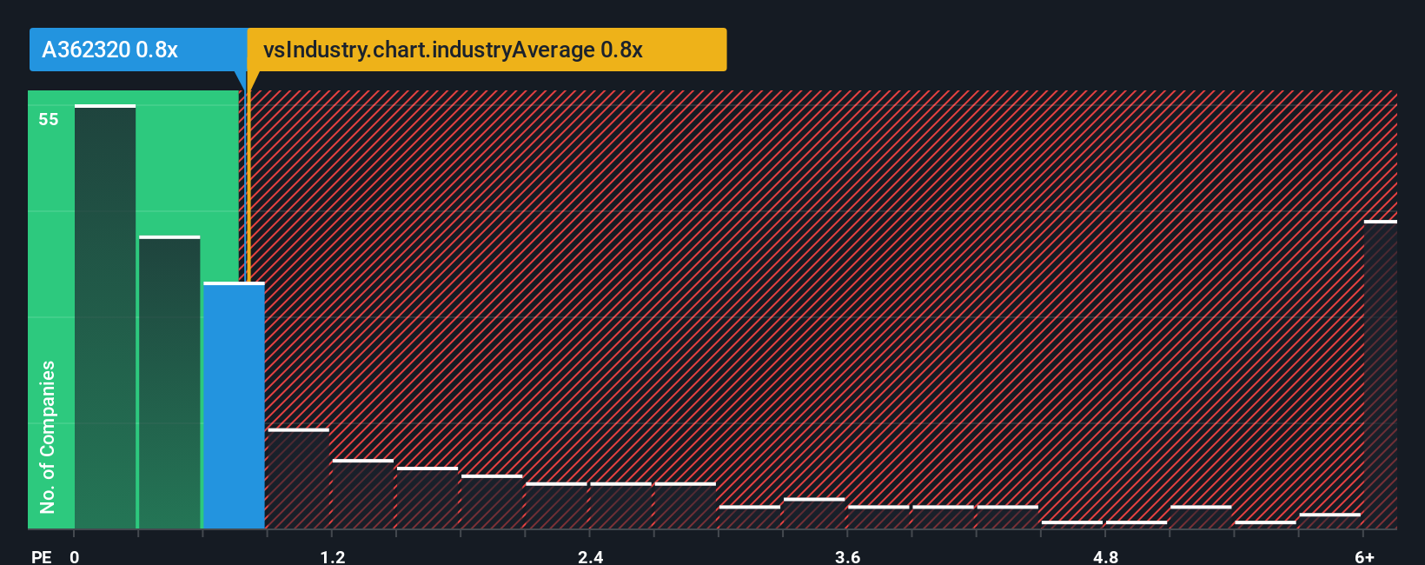Click the yellow industryAverage 0.8x label

point(487,50)
